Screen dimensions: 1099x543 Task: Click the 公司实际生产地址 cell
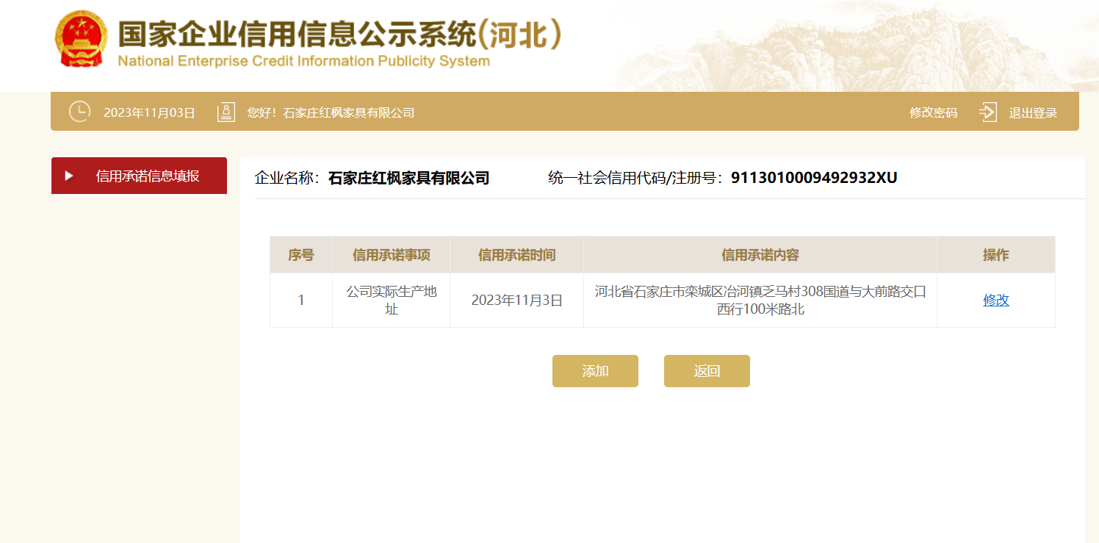(392, 300)
